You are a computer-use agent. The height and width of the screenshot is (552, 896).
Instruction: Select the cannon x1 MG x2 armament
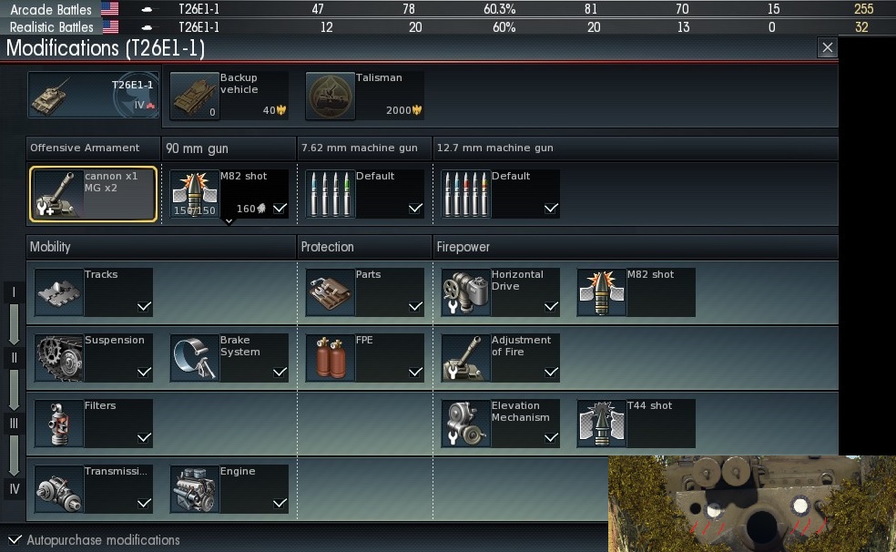[x=93, y=194]
